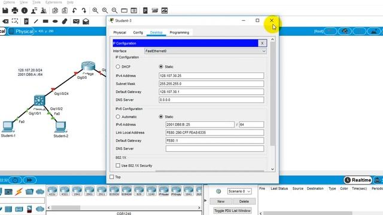The height and width of the screenshot is (215, 383).
Task: Select DHCP radio for IPv4
Action: [x=118, y=66]
